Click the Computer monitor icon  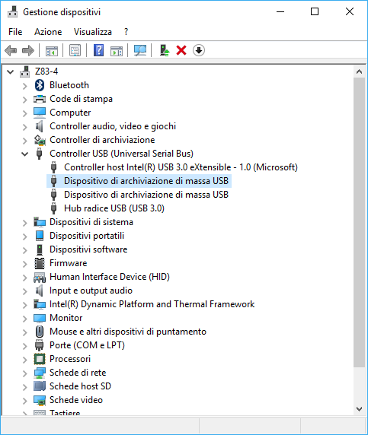click(40, 113)
